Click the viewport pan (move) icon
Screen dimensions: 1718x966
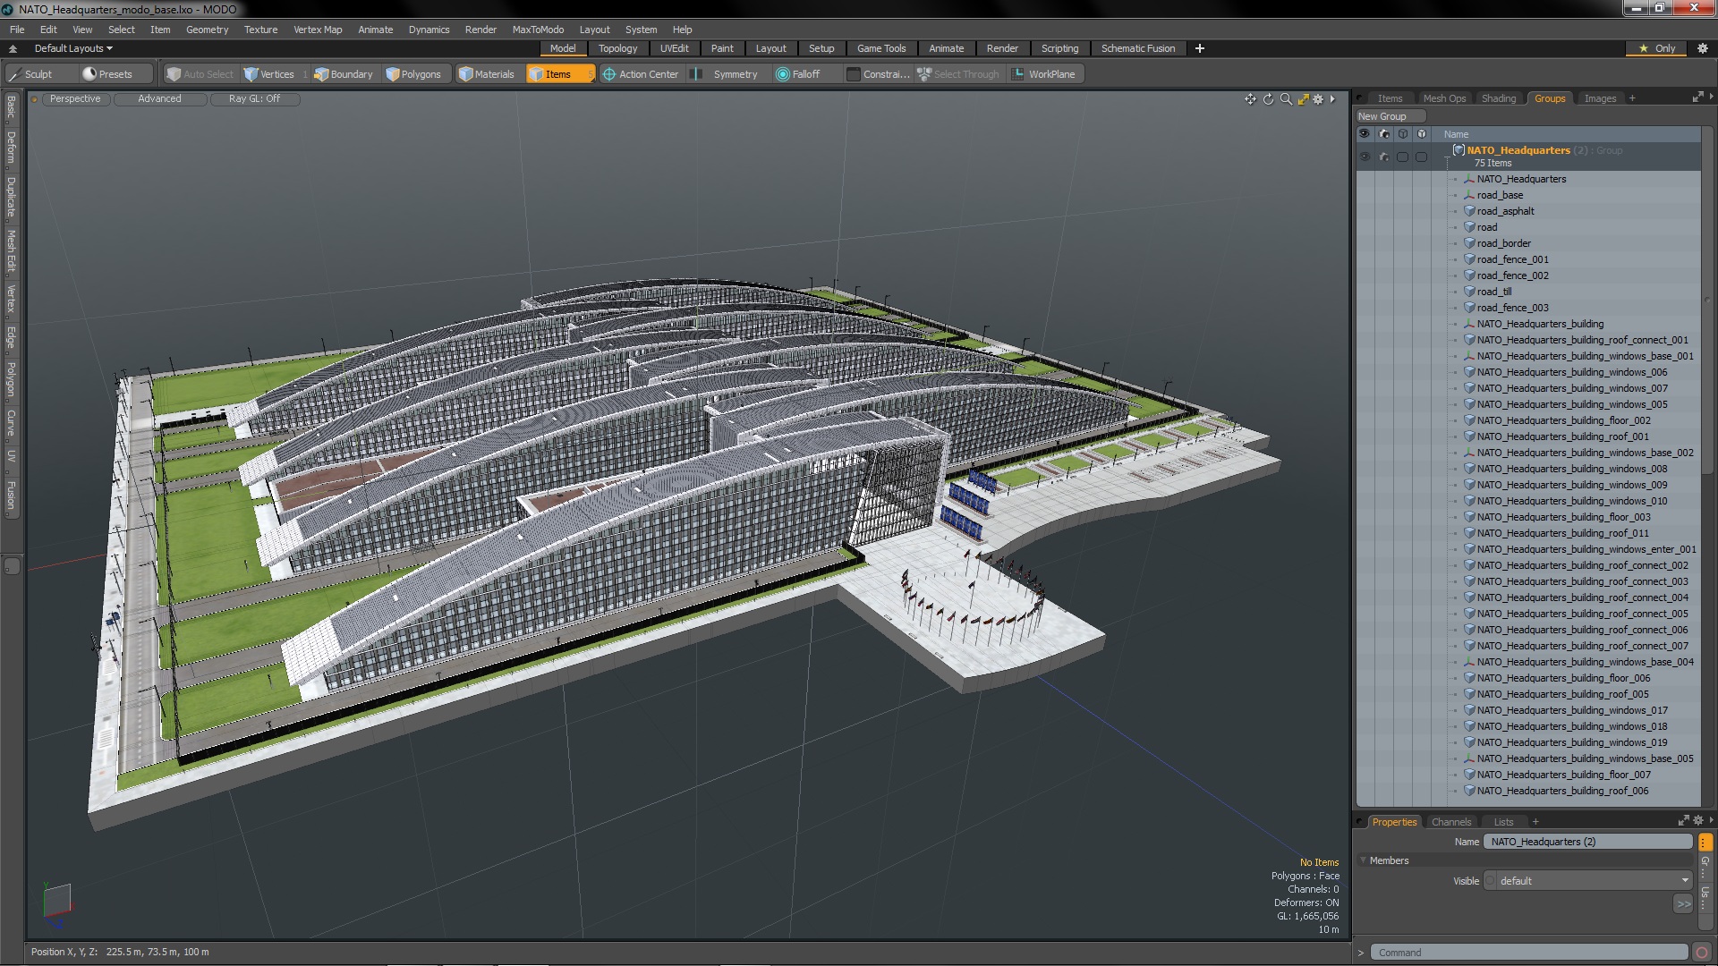pyautogui.click(x=1250, y=99)
